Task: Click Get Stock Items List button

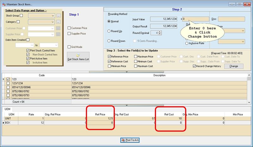Action: (78, 57)
